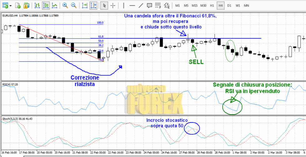The height and width of the screenshot is (157, 306).
Task: Switch to line chart display
Action: point(55,5)
